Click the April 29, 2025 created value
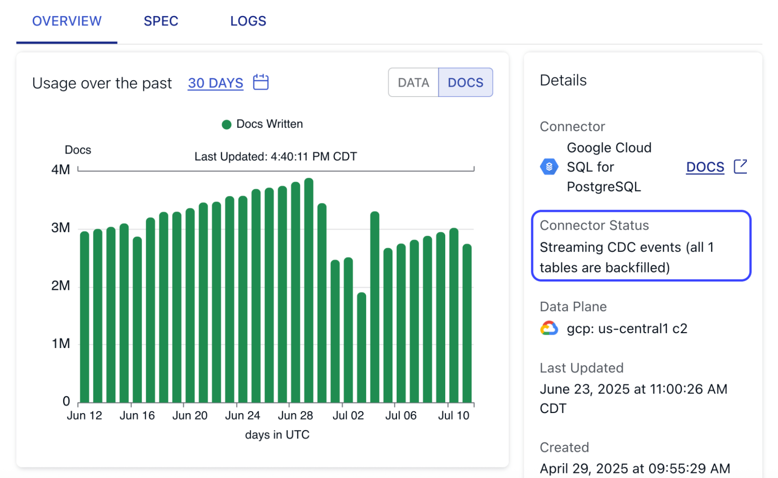 tap(635, 468)
